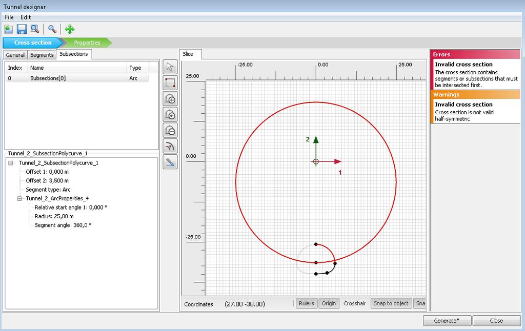
Task: Collapse the Tunnel_2_ArcProperties_4 tree node
Action: (x=19, y=198)
